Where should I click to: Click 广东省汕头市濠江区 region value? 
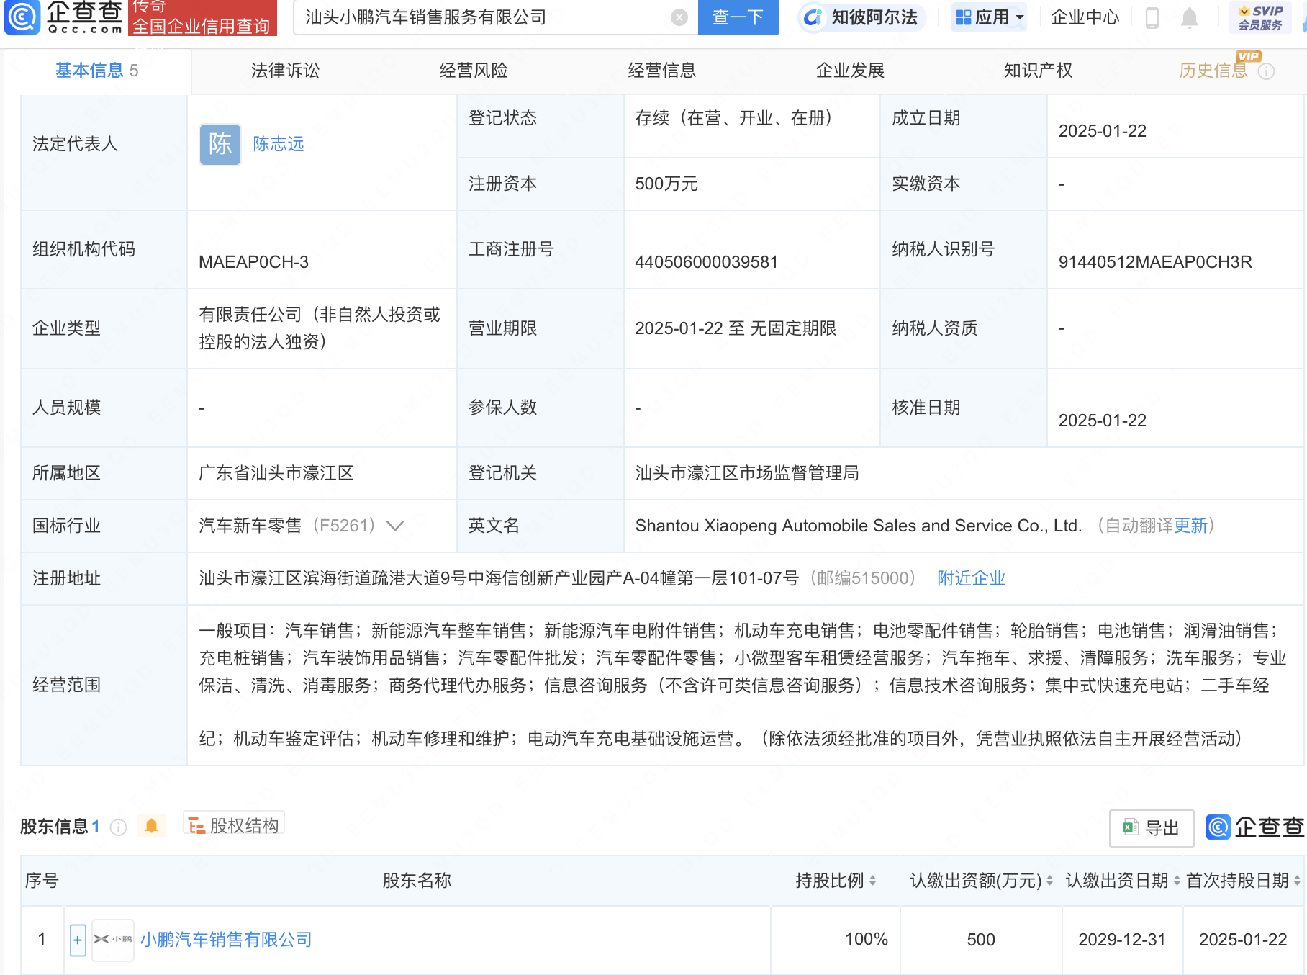[276, 473]
